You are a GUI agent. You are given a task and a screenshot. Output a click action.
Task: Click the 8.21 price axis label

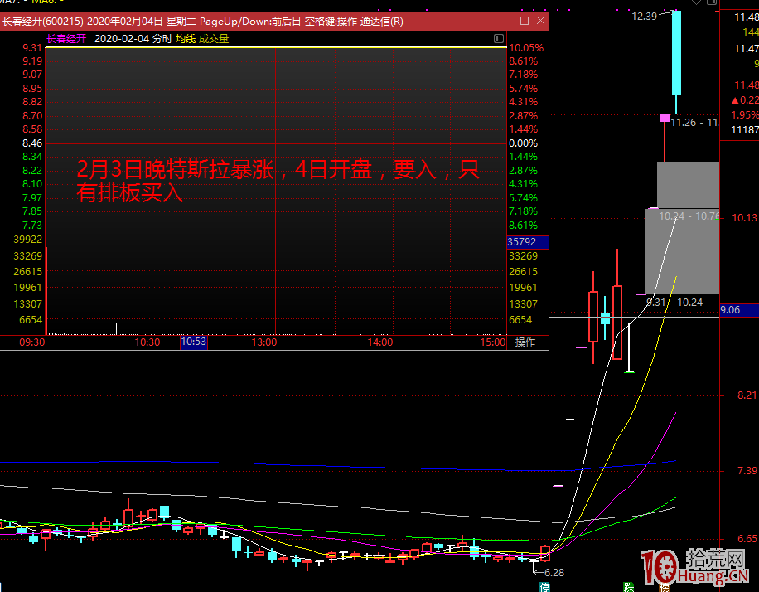[747, 395]
